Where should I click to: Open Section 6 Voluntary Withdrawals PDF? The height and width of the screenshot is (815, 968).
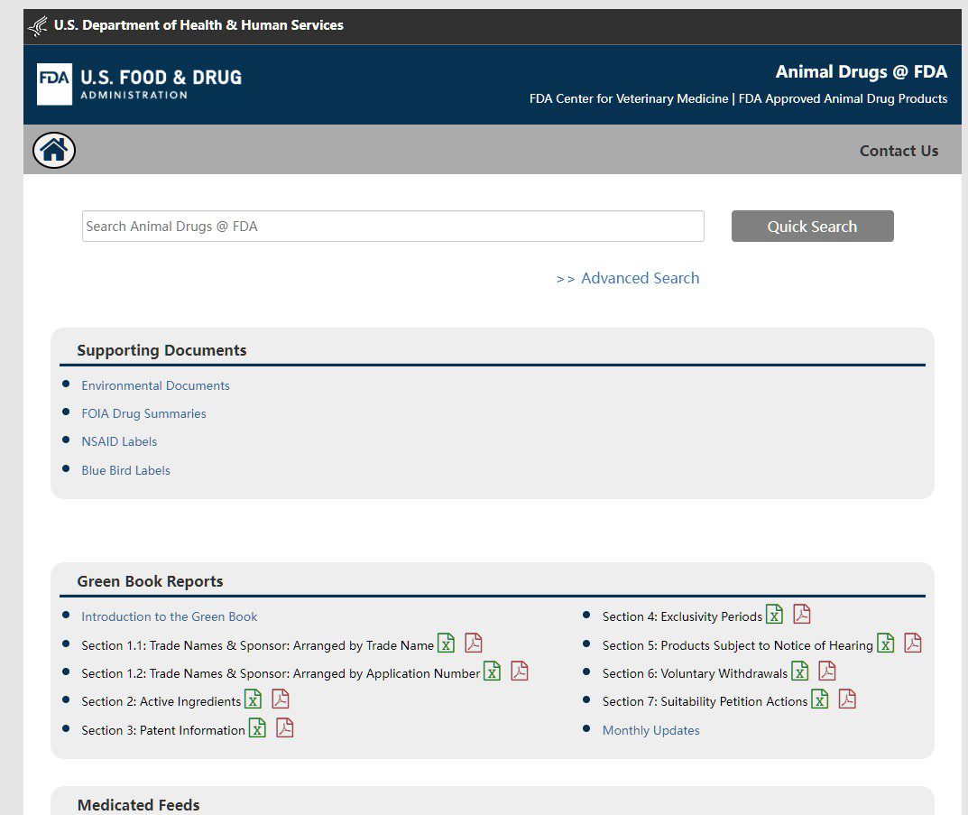[827, 671]
